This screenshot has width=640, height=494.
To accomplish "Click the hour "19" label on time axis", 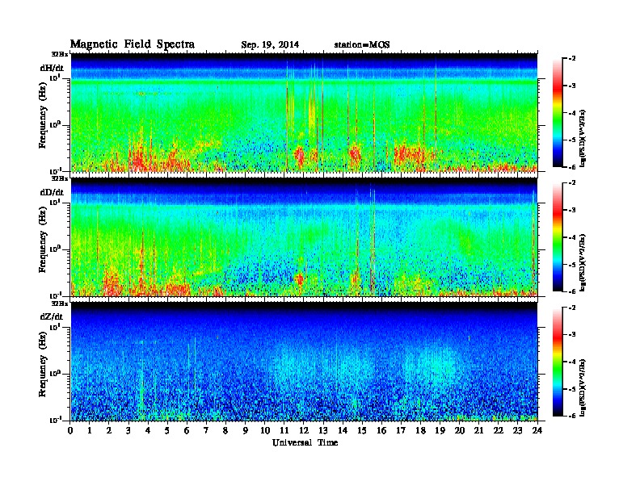I will [x=440, y=430].
